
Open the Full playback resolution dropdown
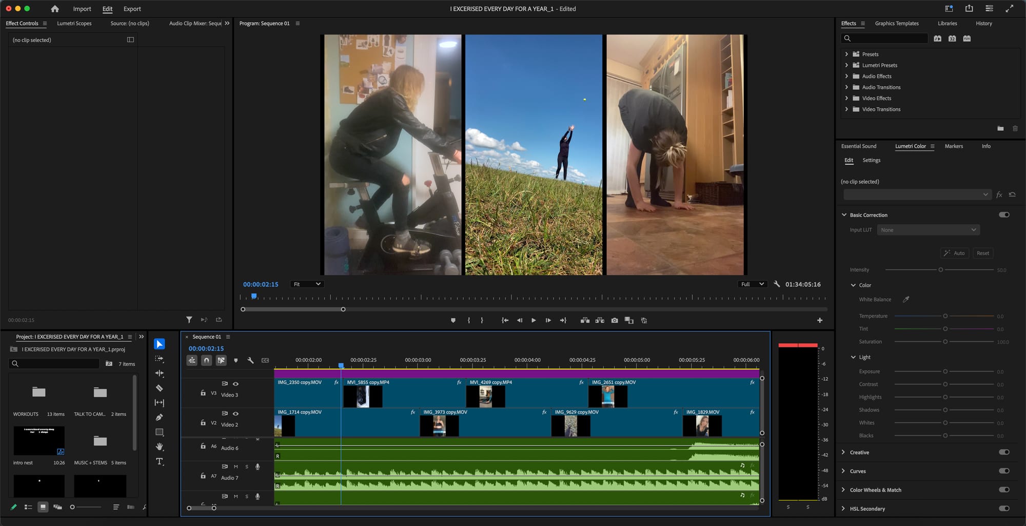[753, 284]
